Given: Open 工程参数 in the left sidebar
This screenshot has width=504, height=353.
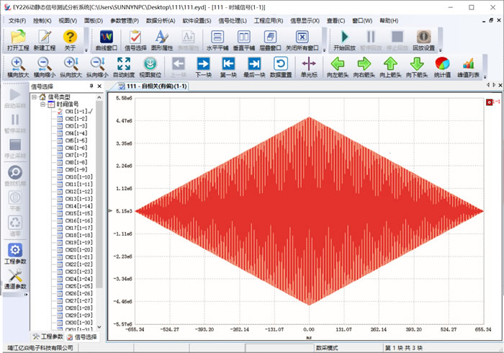Looking at the screenshot, I should pos(16,254).
